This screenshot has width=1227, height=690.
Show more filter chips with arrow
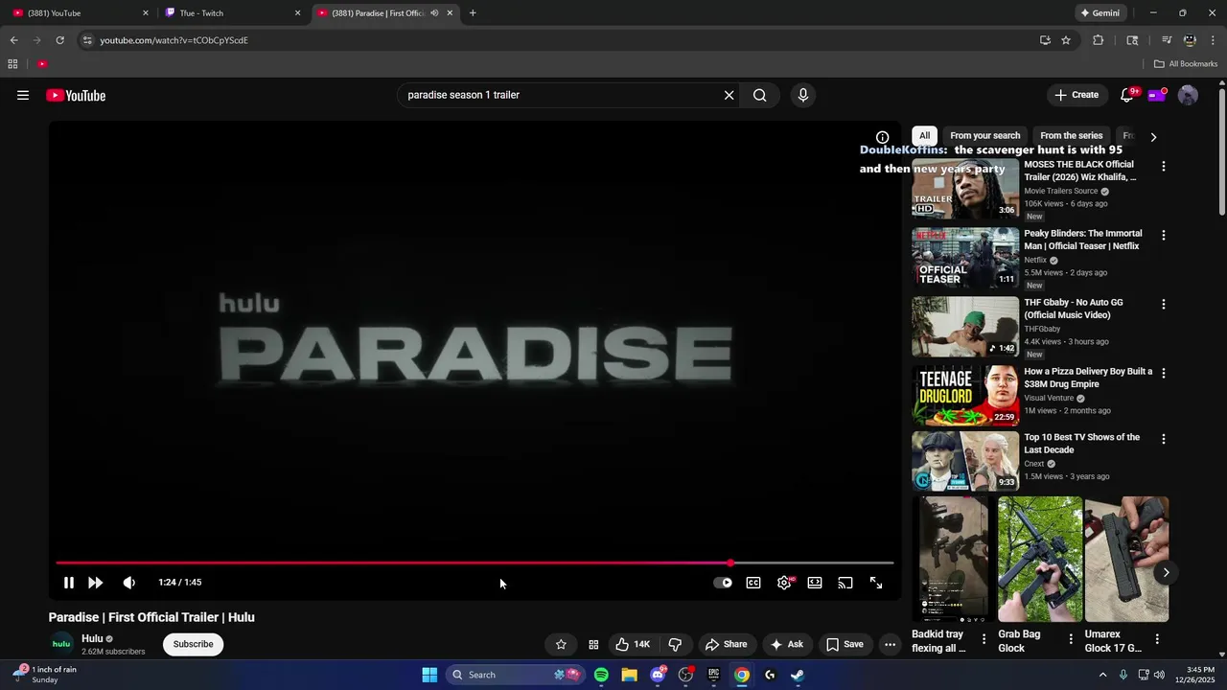pyautogui.click(x=1153, y=137)
